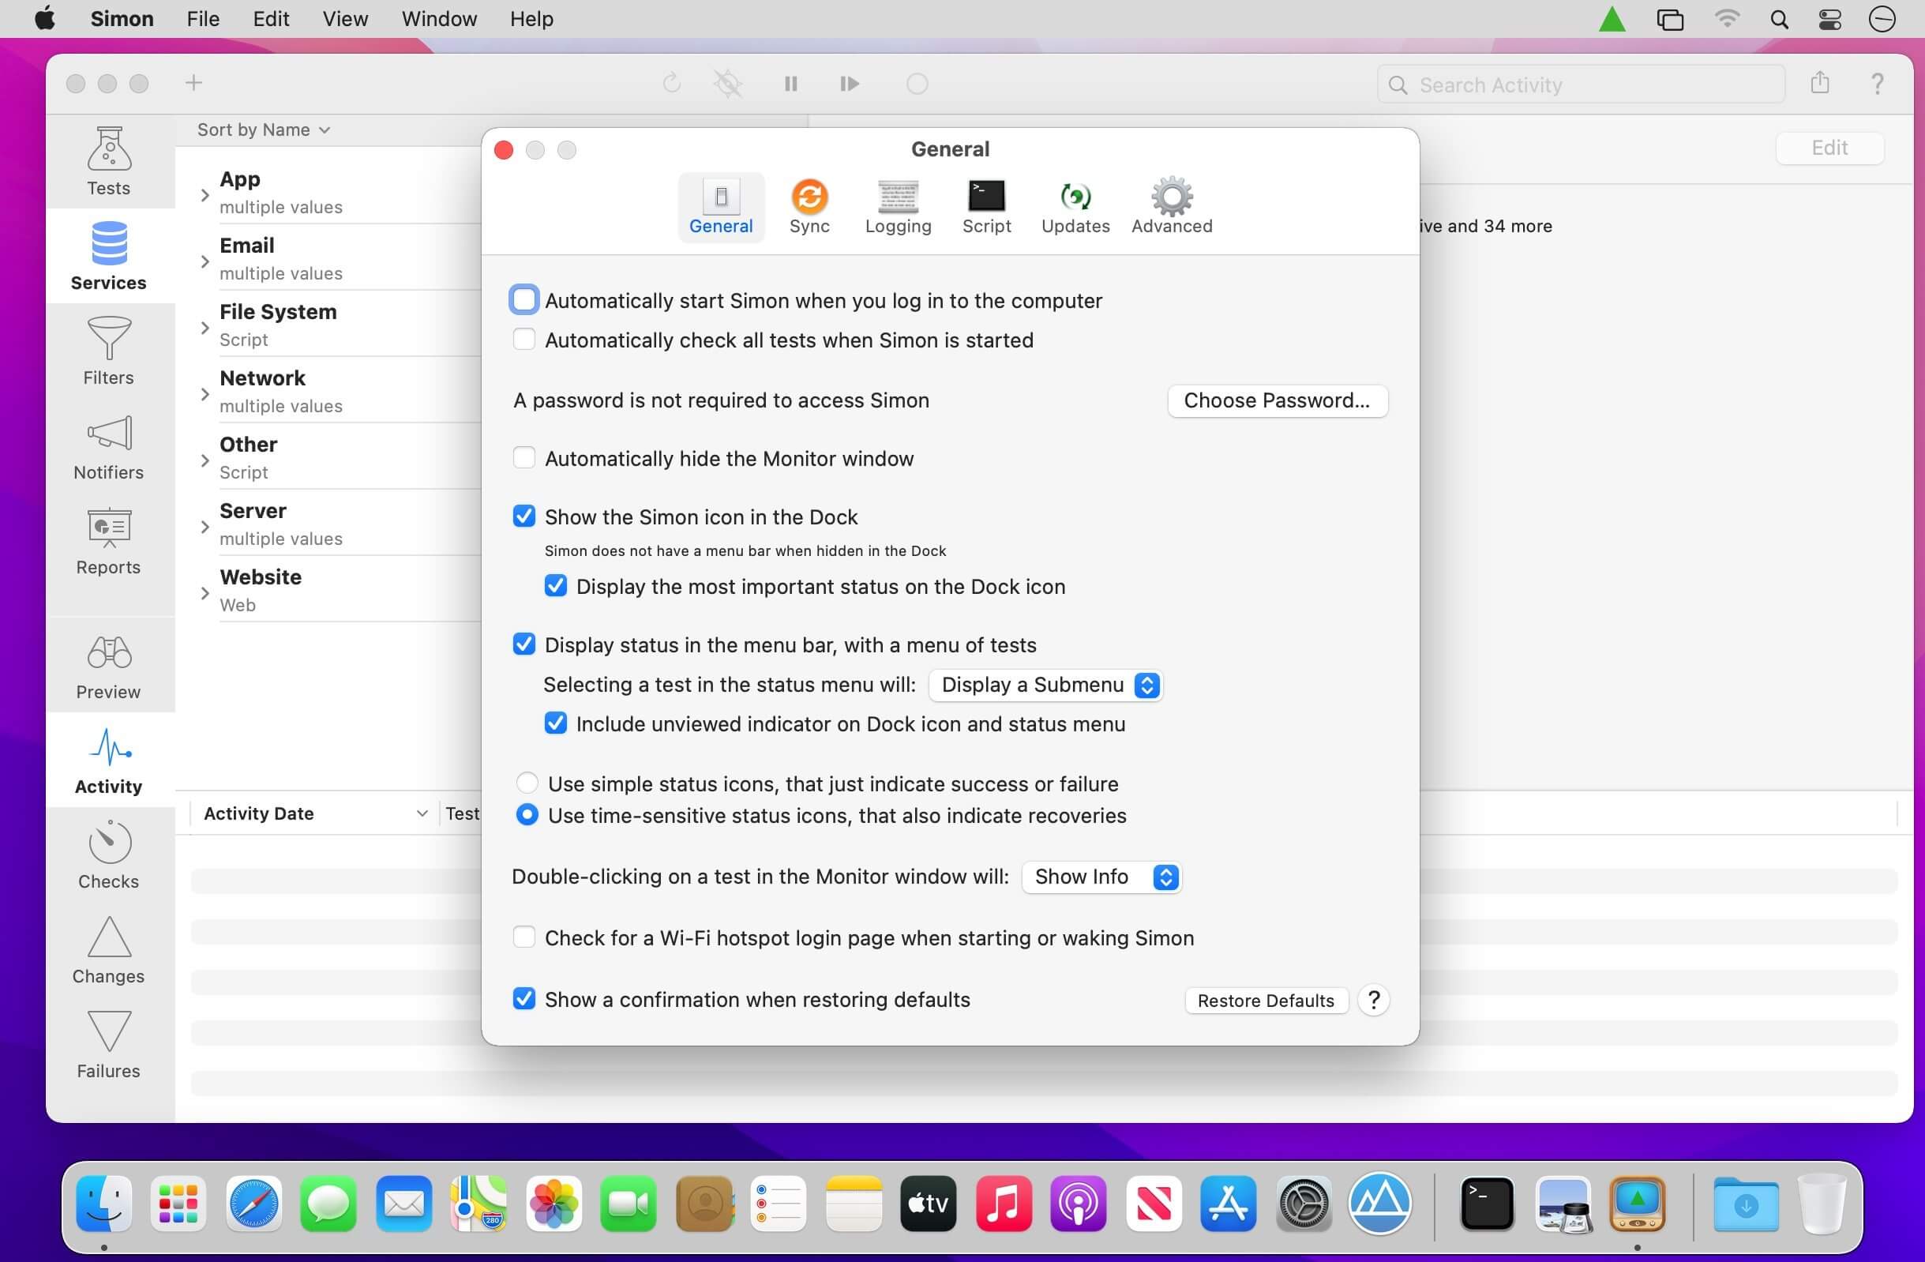Click the circle status toolbar icon
The width and height of the screenshot is (1925, 1262).
point(917,84)
